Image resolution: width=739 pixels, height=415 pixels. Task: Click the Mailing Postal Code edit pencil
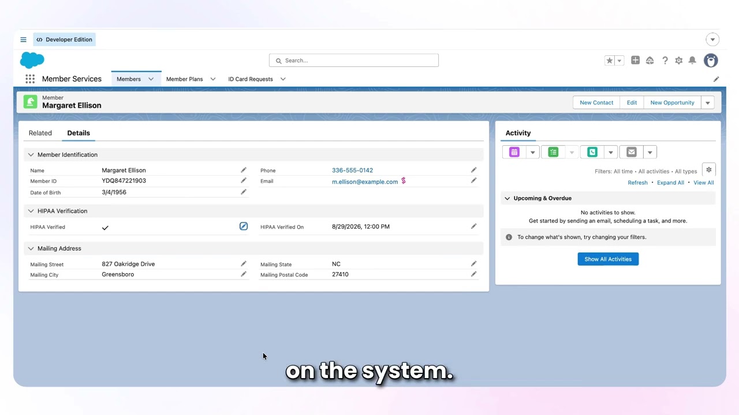473,274
